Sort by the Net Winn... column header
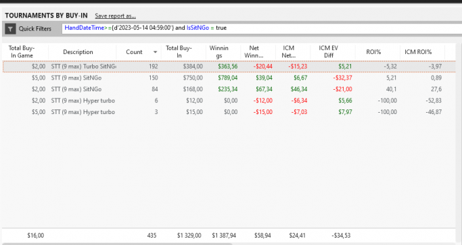The image size is (462, 245). [254, 52]
